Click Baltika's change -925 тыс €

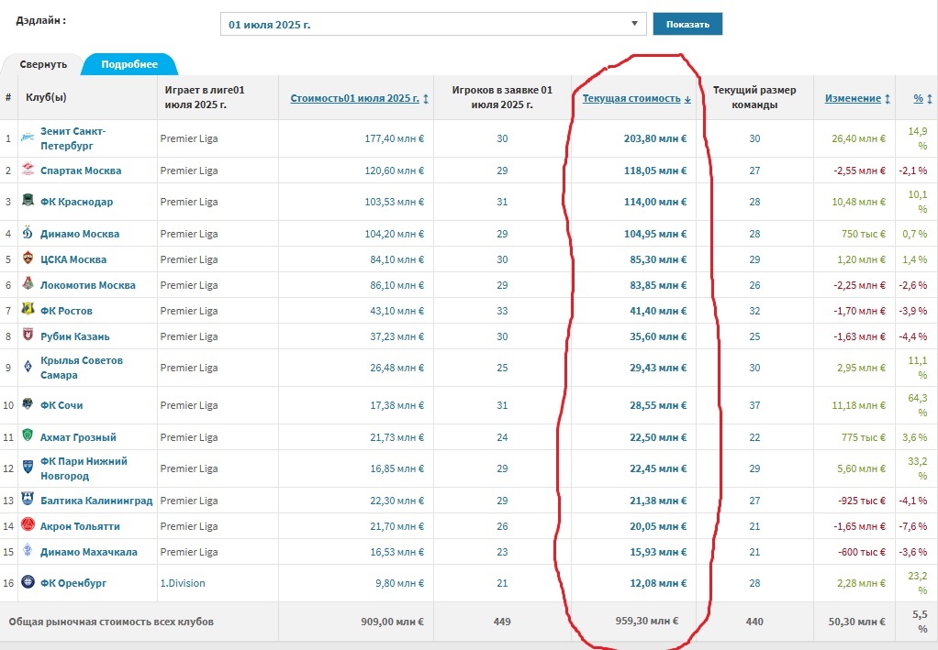coord(862,501)
